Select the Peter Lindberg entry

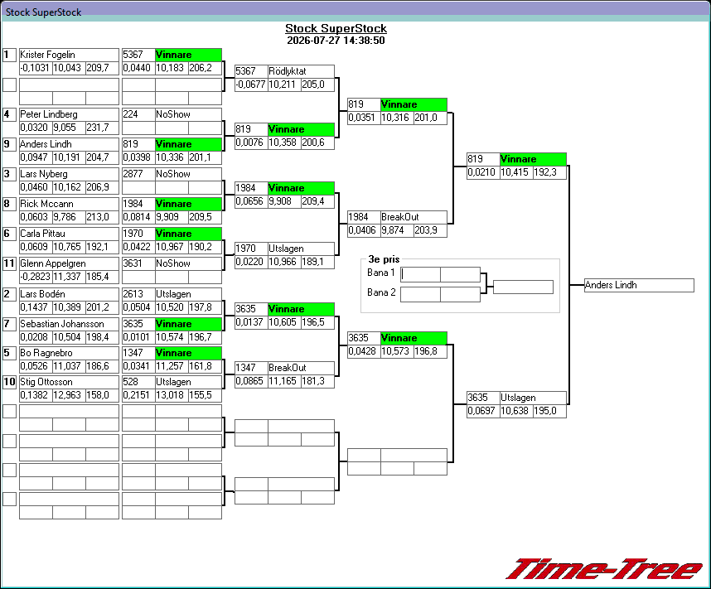click(69, 114)
